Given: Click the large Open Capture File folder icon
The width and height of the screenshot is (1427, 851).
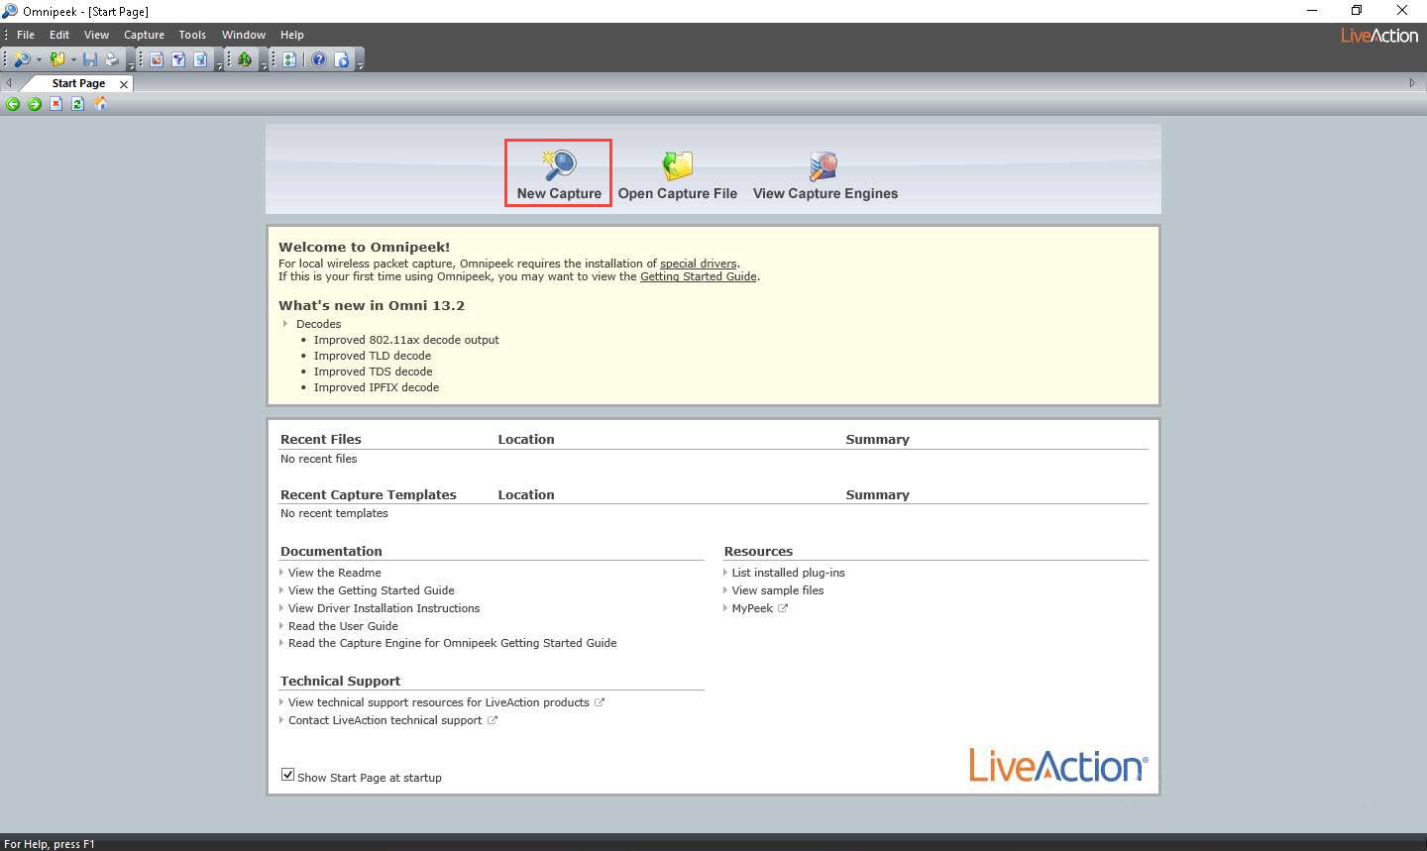Looking at the screenshot, I should 678,164.
